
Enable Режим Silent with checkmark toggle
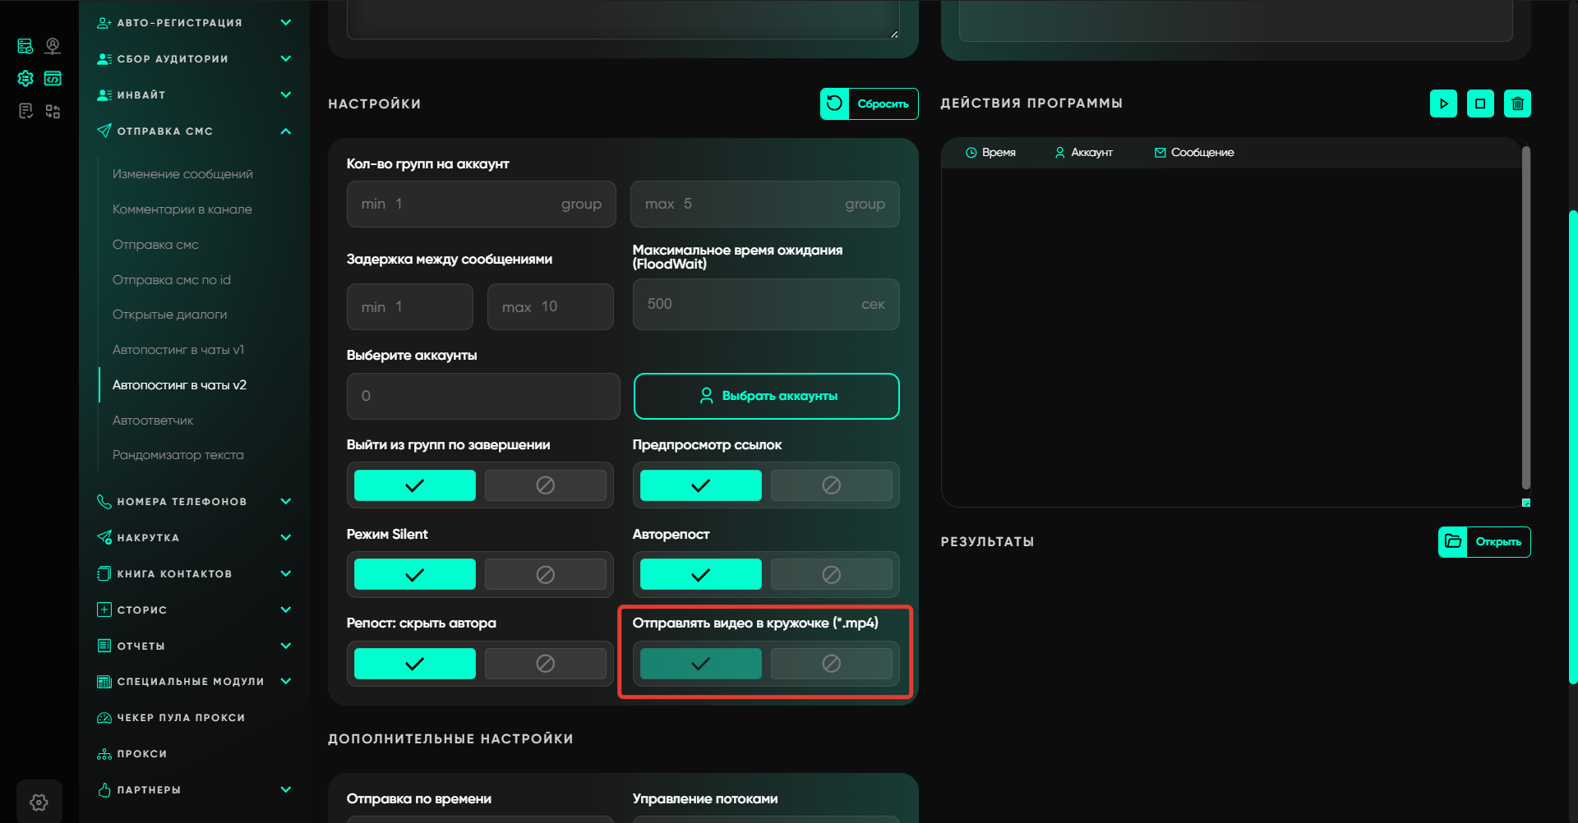414,574
